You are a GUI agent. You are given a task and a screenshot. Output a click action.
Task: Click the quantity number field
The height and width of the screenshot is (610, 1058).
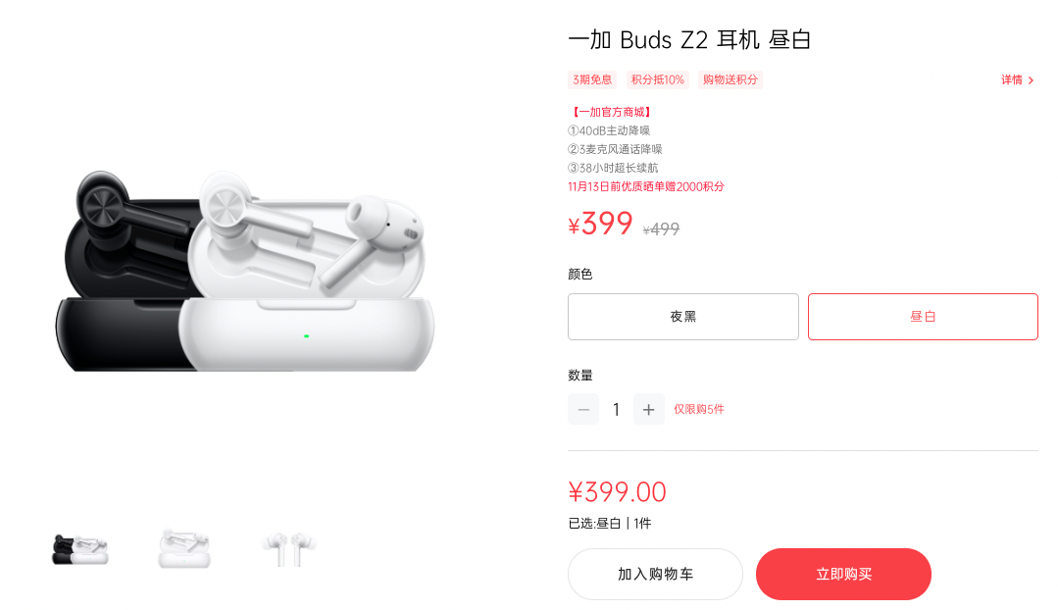[616, 409]
